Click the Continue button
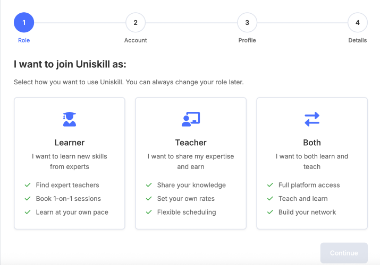Screen dimensions: 380x265 pyautogui.click(x=344, y=253)
